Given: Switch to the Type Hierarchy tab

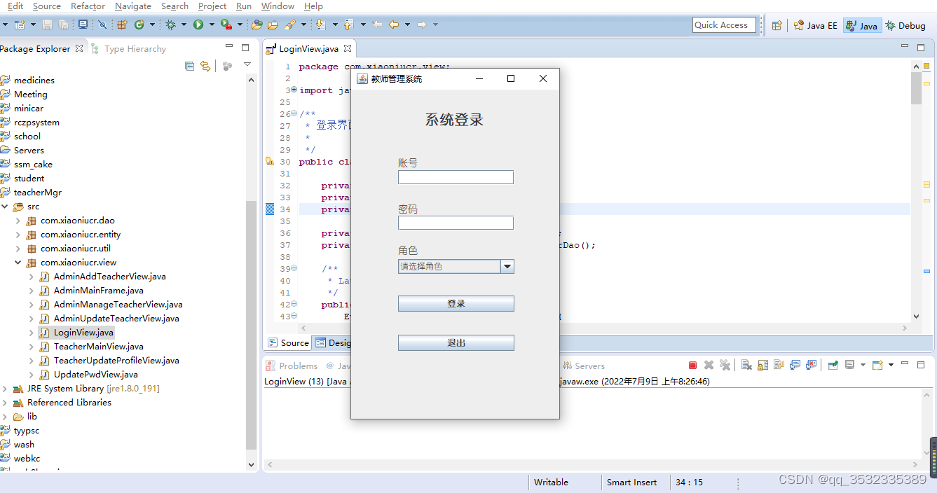Looking at the screenshot, I should (129, 49).
